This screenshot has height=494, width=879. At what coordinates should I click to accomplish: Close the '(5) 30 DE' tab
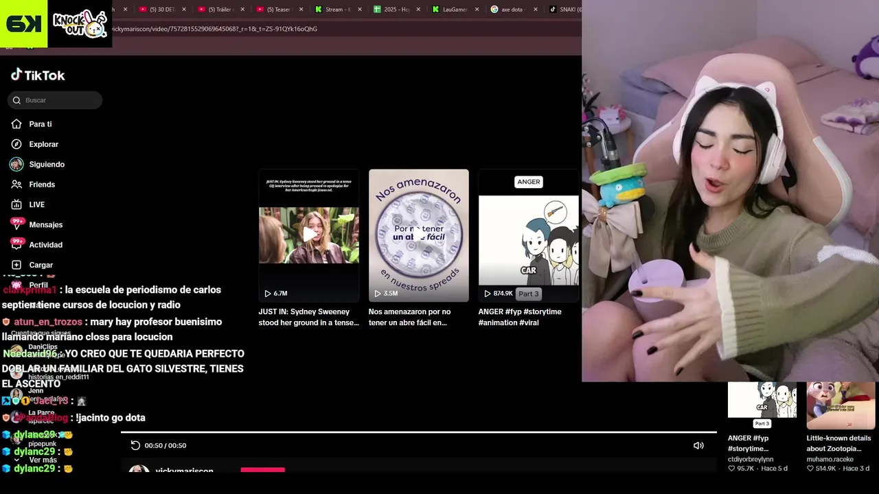[184, 10]
